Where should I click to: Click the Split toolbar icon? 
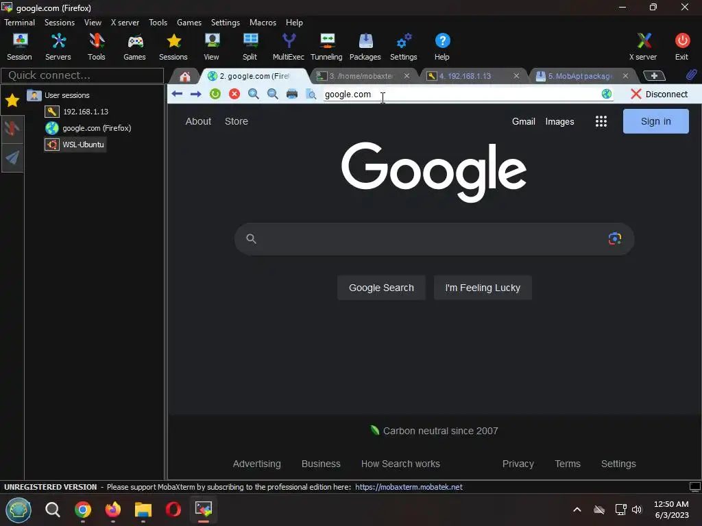point(250,47)
